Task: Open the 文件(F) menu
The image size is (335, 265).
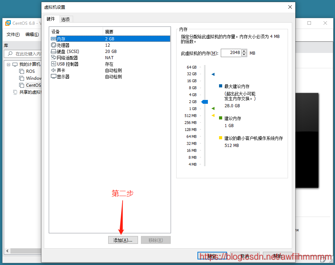Action: (x=13, y=34)
